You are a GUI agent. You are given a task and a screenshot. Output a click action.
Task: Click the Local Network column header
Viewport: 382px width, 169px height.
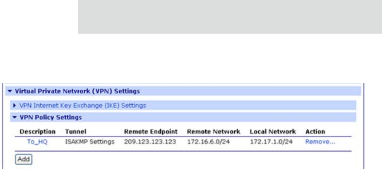[x=273, y=132]
